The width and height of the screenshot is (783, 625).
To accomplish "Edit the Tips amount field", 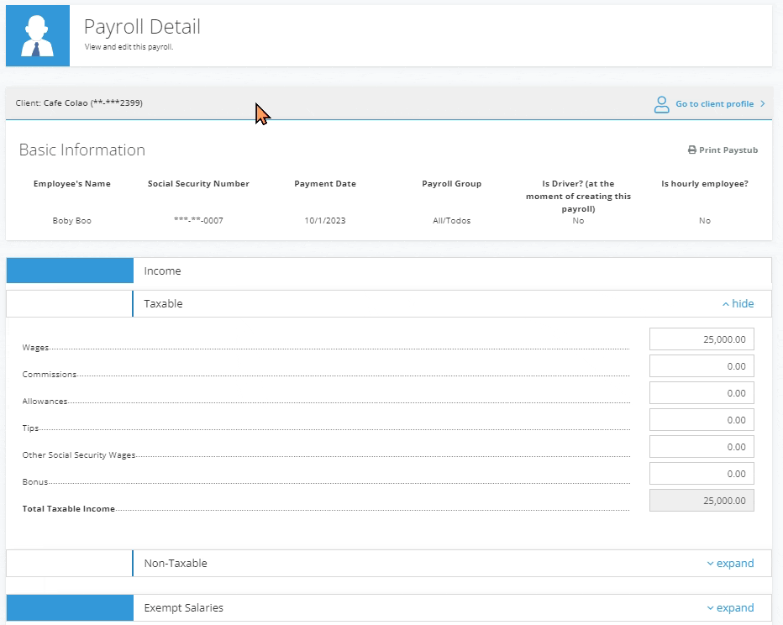I will point(702,420).
